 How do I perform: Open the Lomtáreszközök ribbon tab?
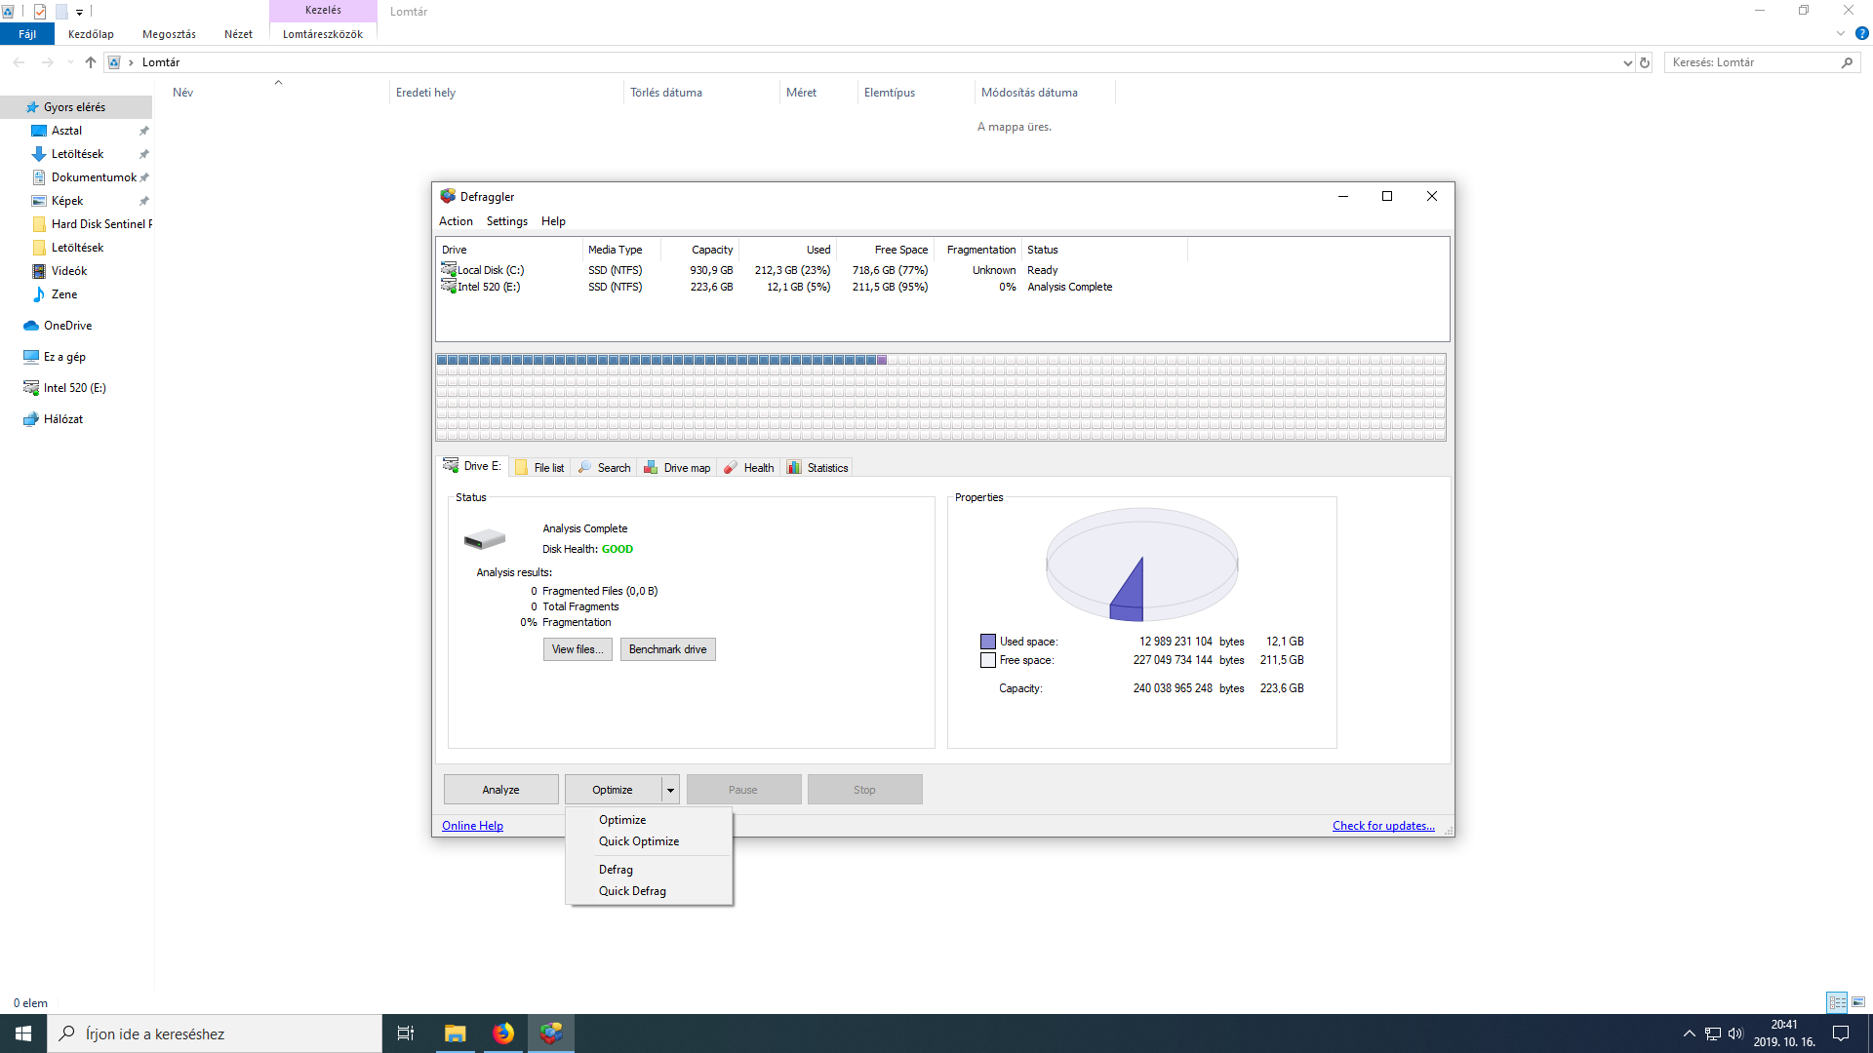tap(323, 34)
